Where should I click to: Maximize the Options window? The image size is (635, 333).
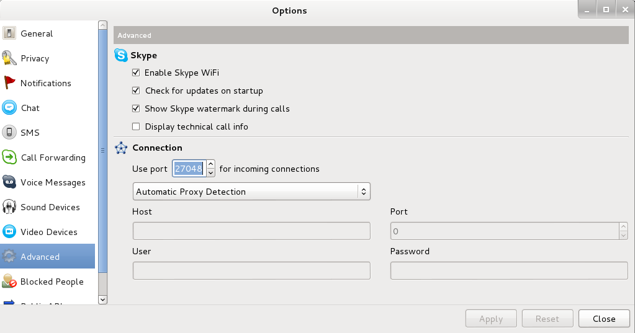[x=606, y=10]
